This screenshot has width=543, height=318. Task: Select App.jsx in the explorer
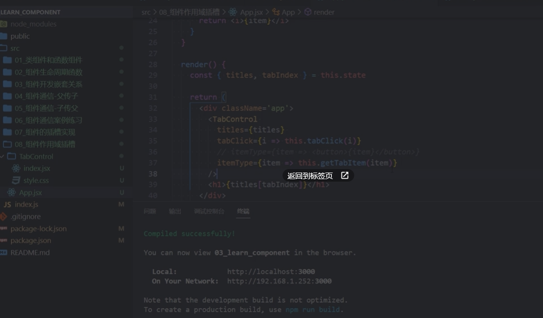31,192
